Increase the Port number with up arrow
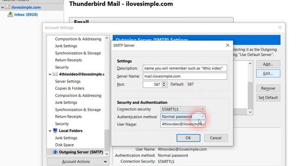 [164, 83]
